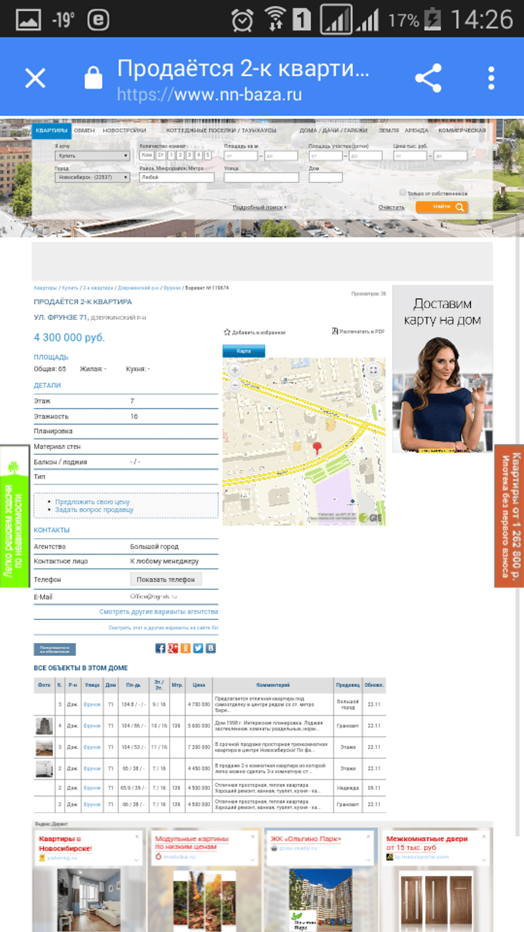Click Предложить свою цену link

92,502
